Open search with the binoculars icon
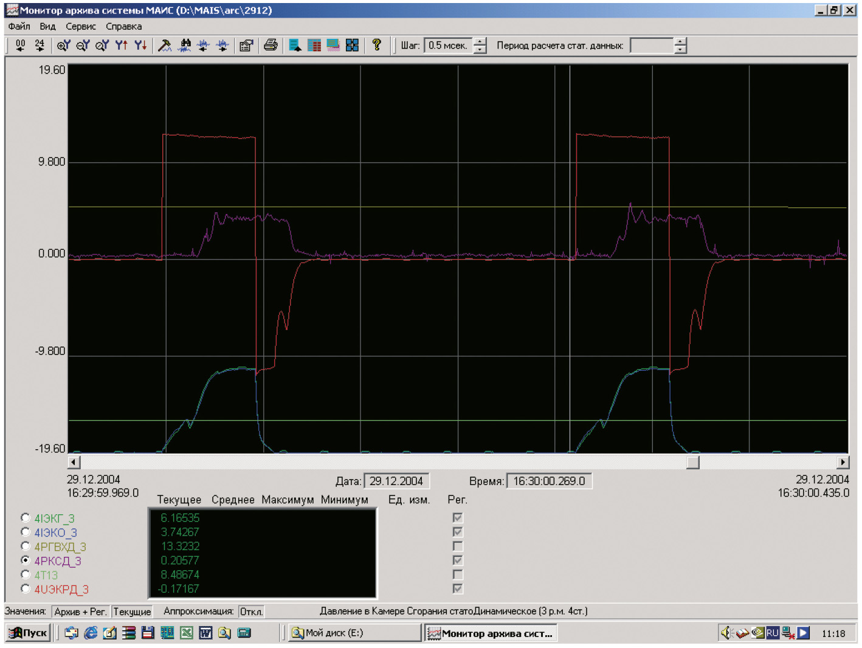 click(185, 45)
